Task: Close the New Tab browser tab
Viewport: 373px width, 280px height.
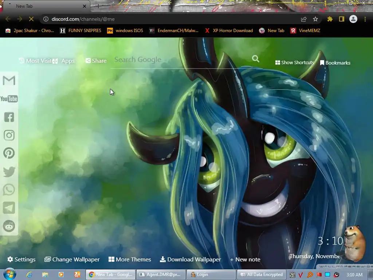Action: click(85, 6)
